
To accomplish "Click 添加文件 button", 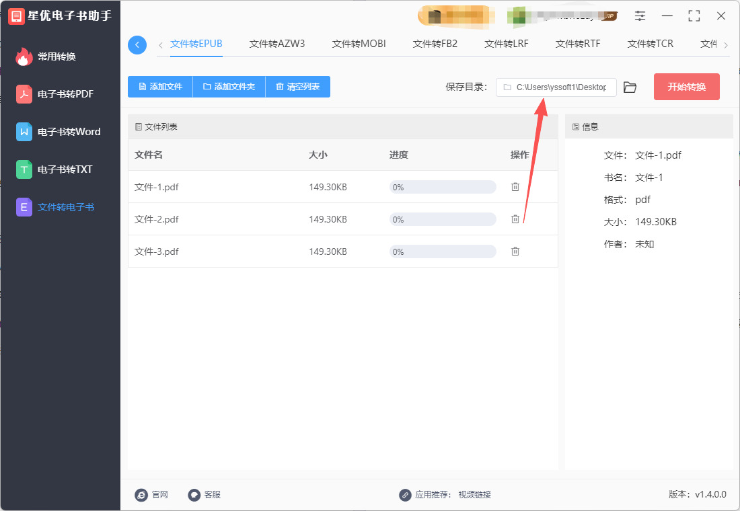I will tap(161, 87).
